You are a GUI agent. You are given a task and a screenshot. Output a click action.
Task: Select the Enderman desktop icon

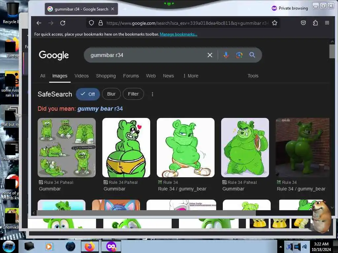[10, 152]
